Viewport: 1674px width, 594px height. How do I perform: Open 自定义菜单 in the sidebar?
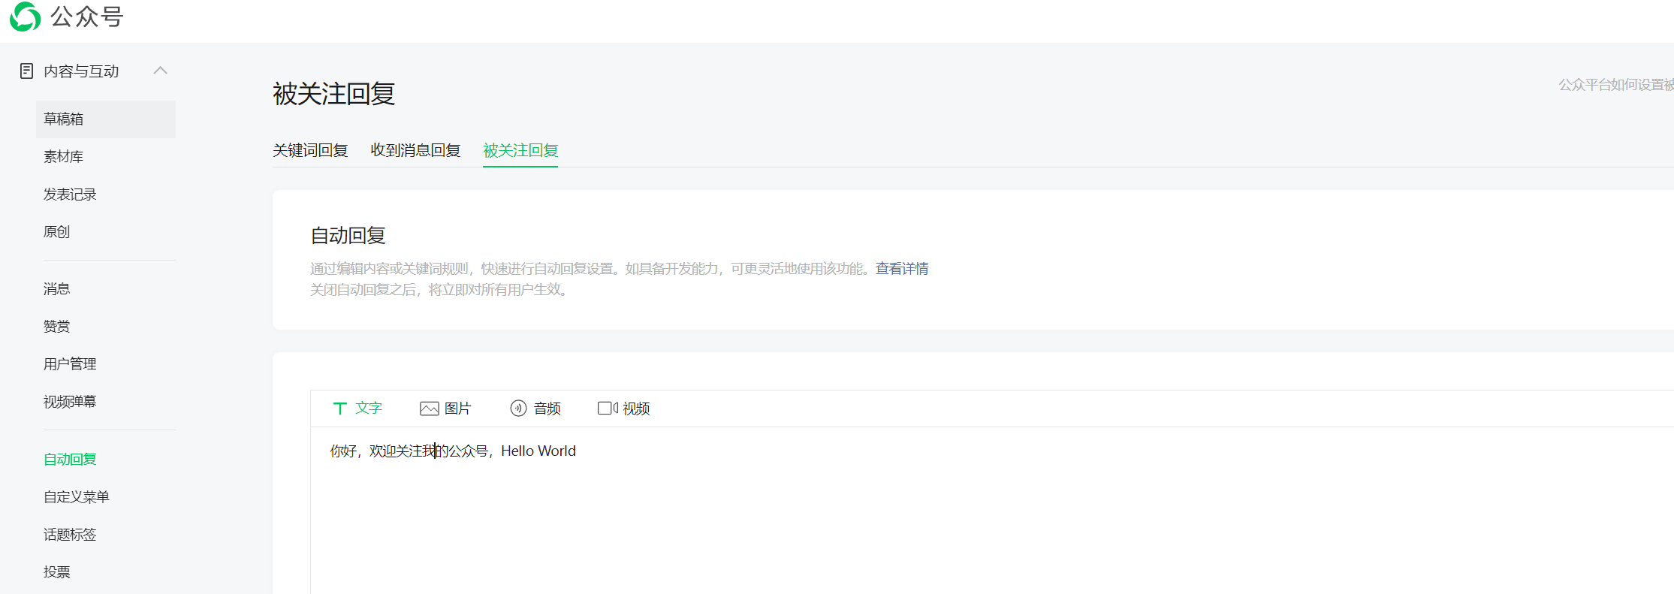(77, 497)
